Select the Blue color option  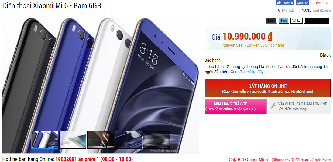click(x=283, y=21)
